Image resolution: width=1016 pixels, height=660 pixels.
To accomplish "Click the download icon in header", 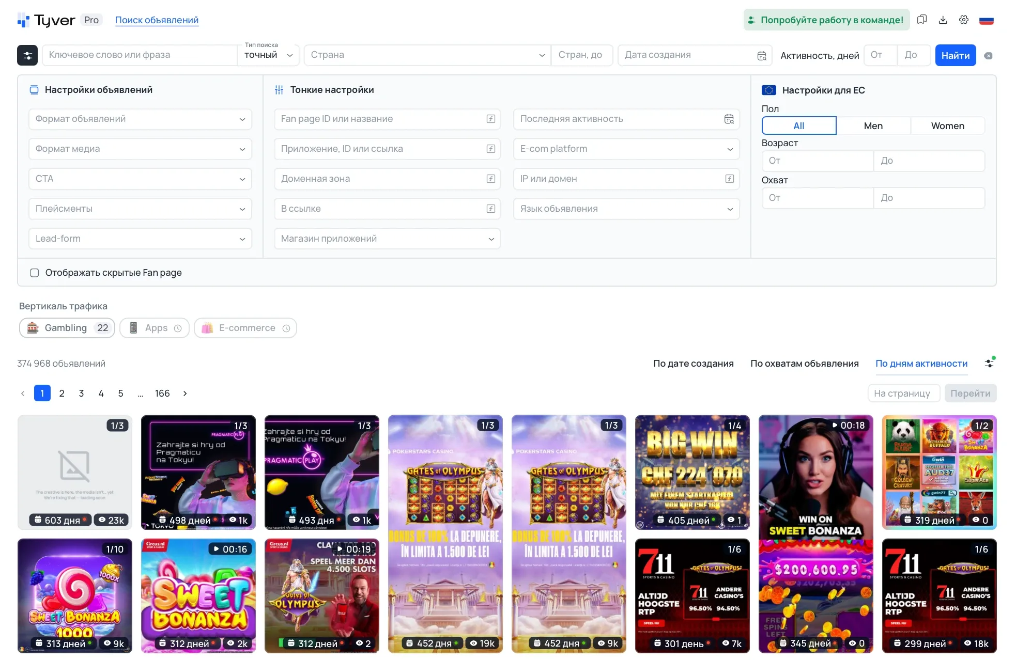I will click(943, 20).
